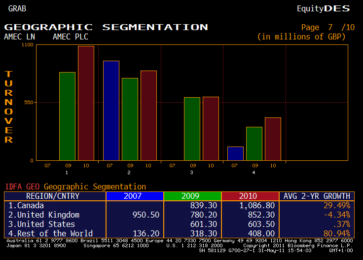Viewport: 363px width, 260px height.
Task: Select the 3.United States row label
Action: pos(41,224)
